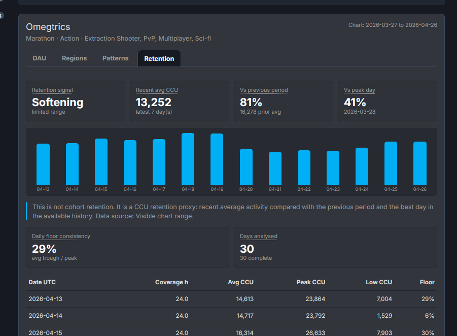Click the 04-23 bar in chart
The height and width of the screenshot is (336, 457).
coord(333,168)
